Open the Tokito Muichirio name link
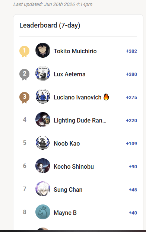This screenshot has height=232, width=146. (75, 51)
